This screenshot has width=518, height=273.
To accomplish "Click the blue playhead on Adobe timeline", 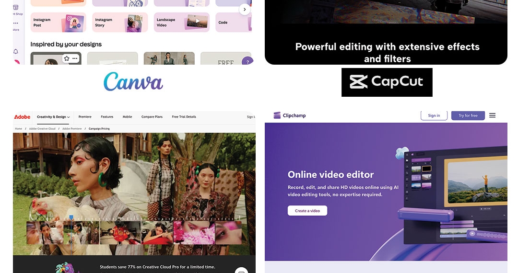I will [71, 217].
